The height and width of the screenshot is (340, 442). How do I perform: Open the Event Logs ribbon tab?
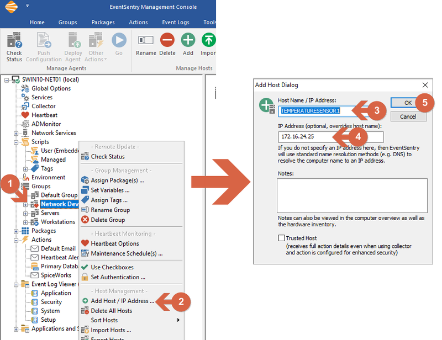[176, 22]
